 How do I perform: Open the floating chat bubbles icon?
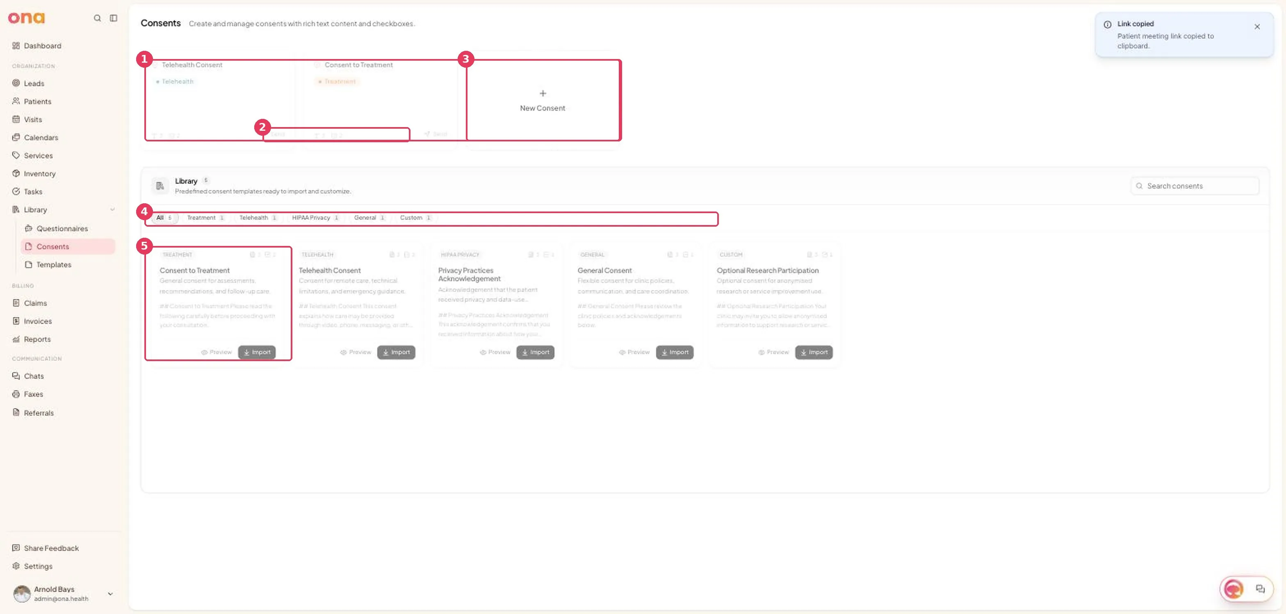click(x=1261, y=589)
